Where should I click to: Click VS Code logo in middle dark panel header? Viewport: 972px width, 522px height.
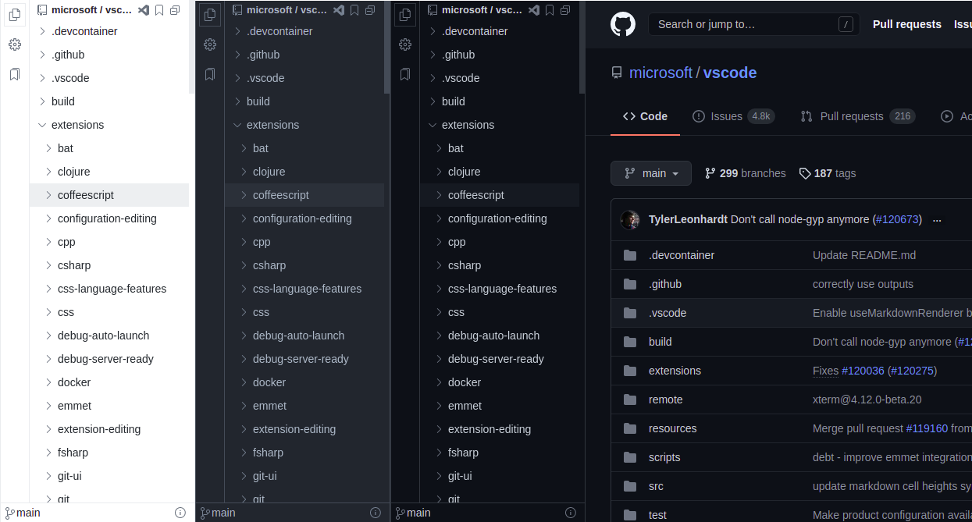click(x=339, y=10)
